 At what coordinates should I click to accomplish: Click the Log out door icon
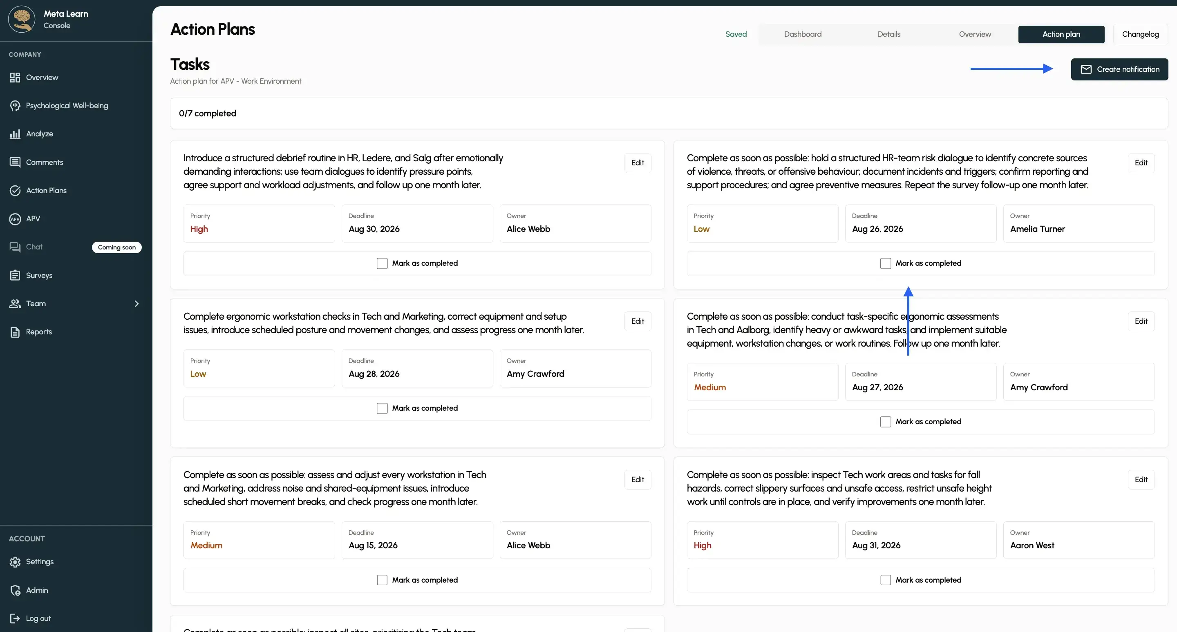pos(15,619)
